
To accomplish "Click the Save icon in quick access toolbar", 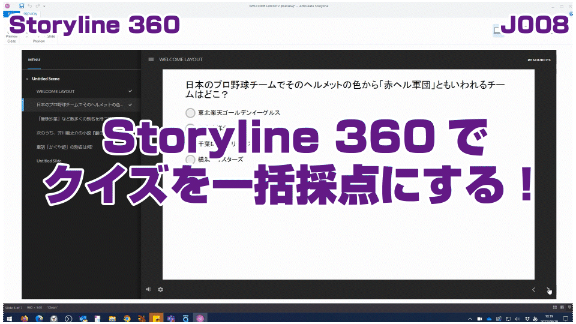I will point(22,6).
